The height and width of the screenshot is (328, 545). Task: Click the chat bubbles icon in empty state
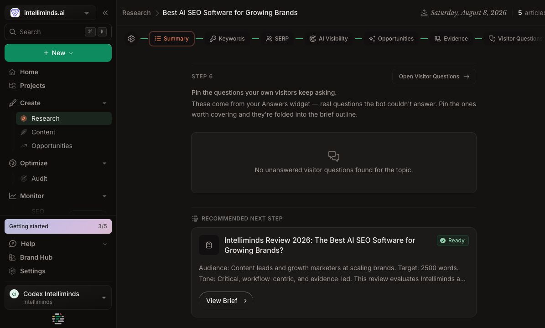(x=334, y=156)
